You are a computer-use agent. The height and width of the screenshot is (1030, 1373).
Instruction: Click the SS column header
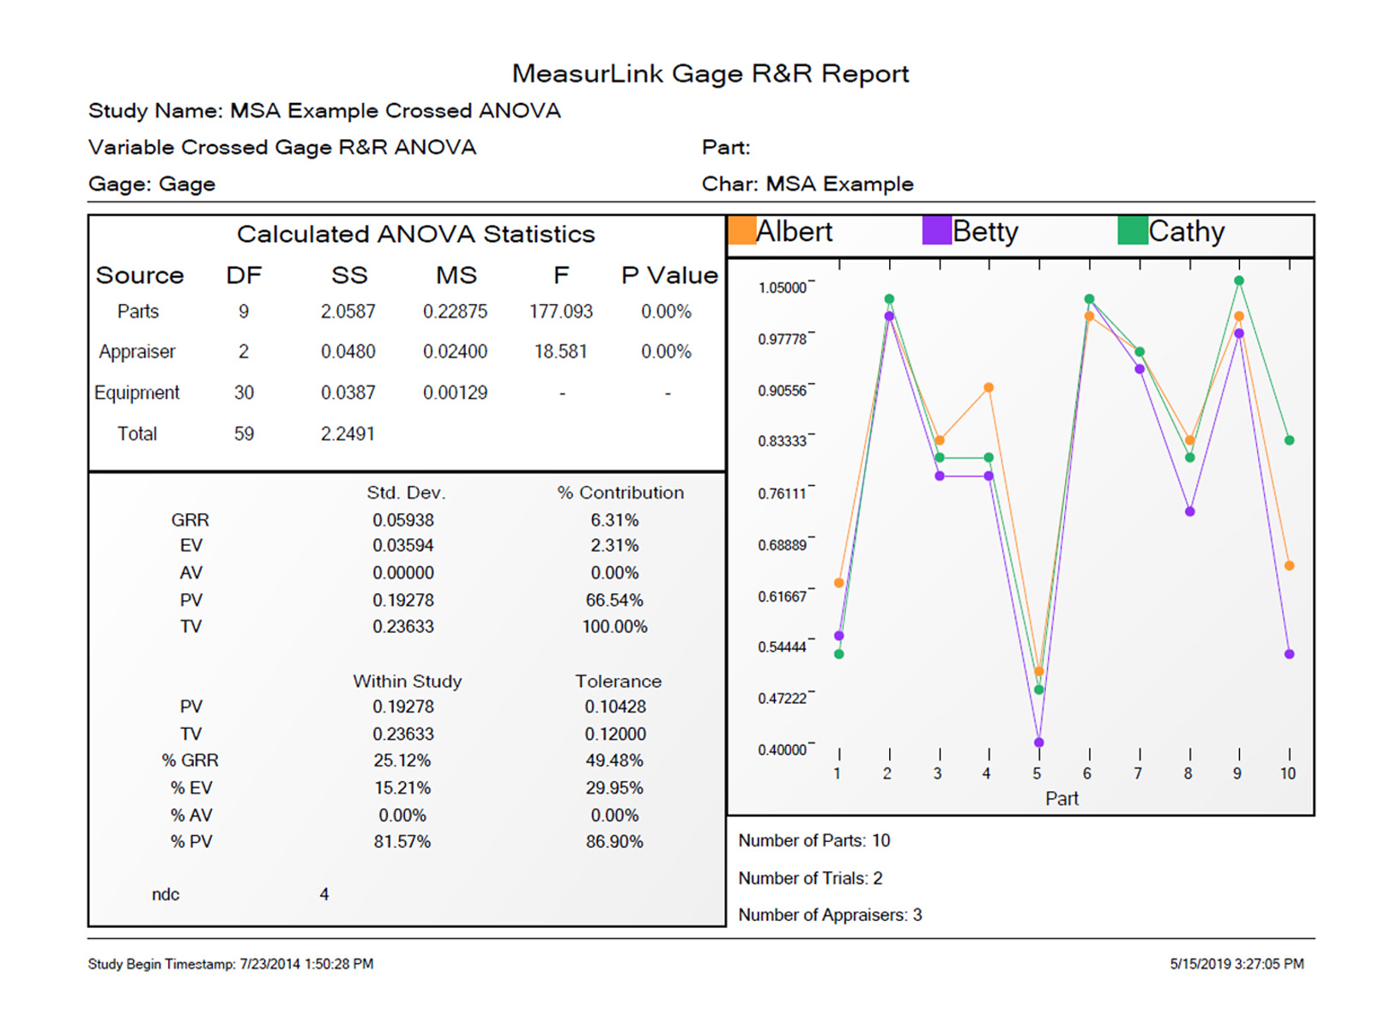point(349,276)
